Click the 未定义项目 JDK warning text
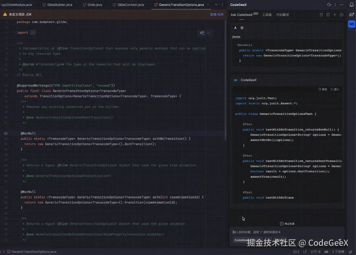The image size is (356, 255). pos(20,14)
